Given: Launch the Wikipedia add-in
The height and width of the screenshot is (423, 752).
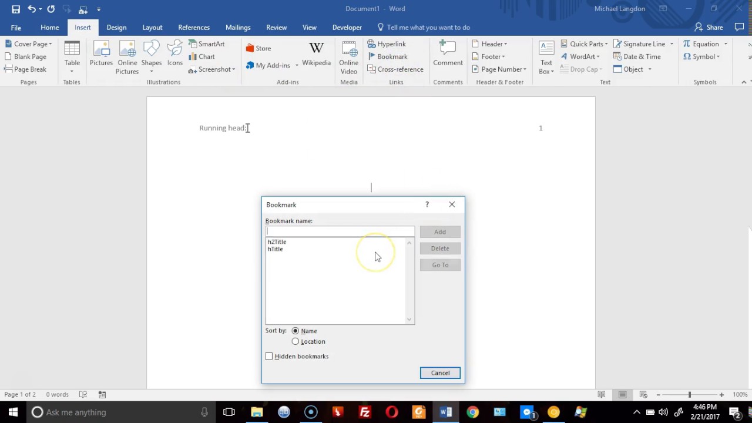Looking at the screenshot, I should [317, 55].
